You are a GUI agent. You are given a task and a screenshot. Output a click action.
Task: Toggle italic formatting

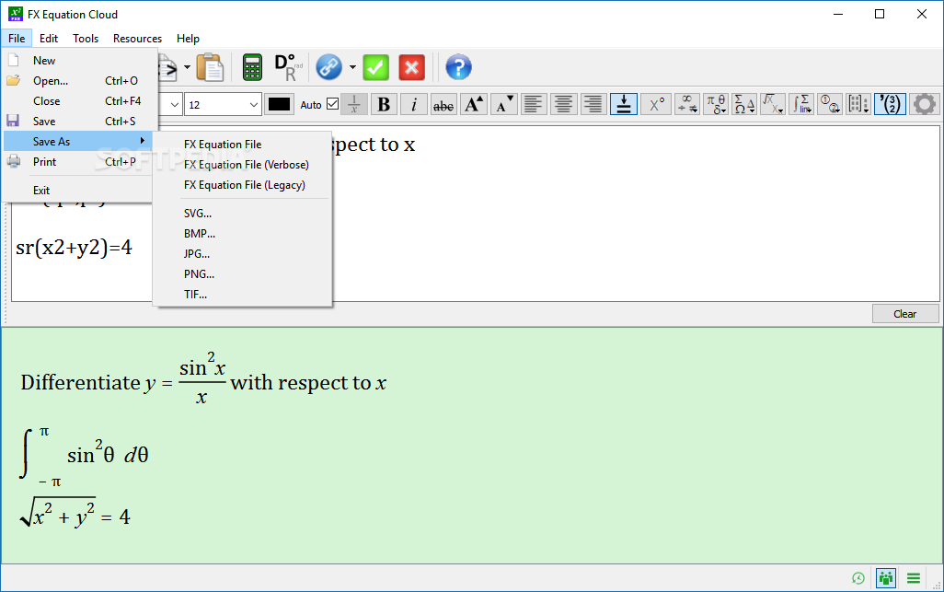tap(414, 104)
